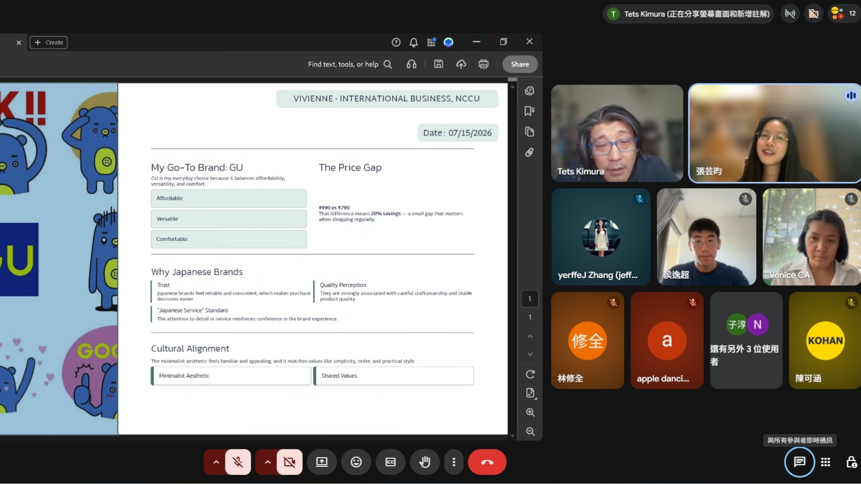Print the document using printer icon
Image resolution: width=861 pixels, height=484 pixels.
(483, 64)
